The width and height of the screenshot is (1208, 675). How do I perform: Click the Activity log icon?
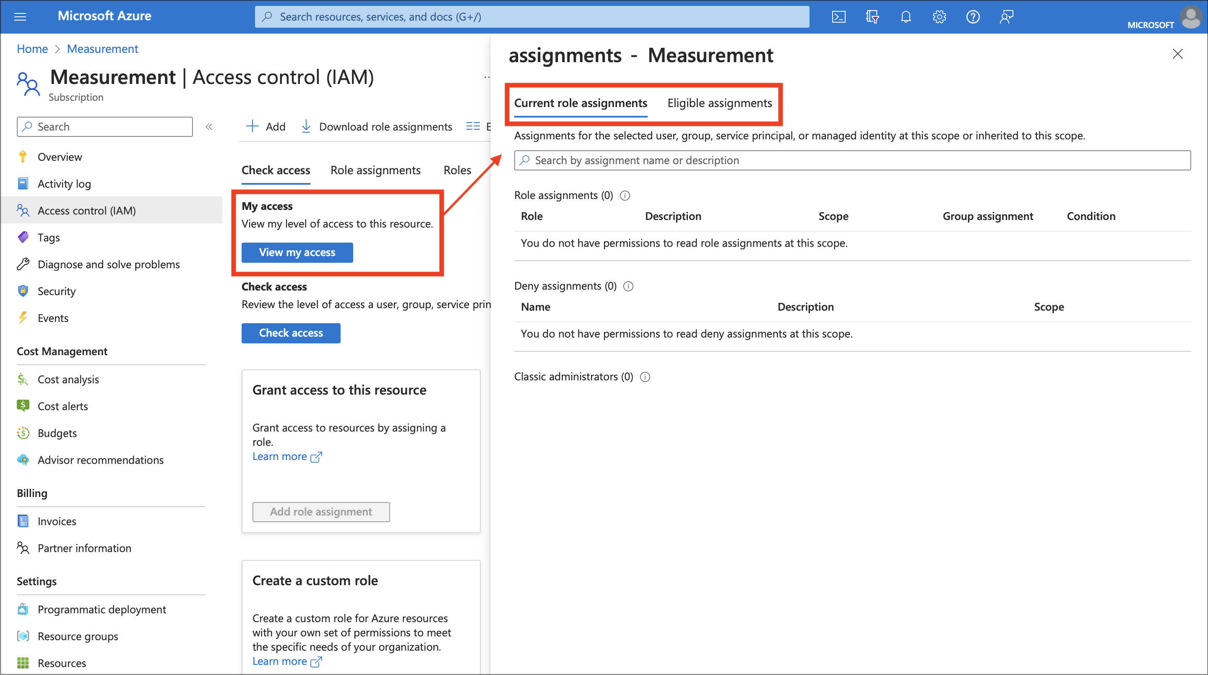(24, 183)
